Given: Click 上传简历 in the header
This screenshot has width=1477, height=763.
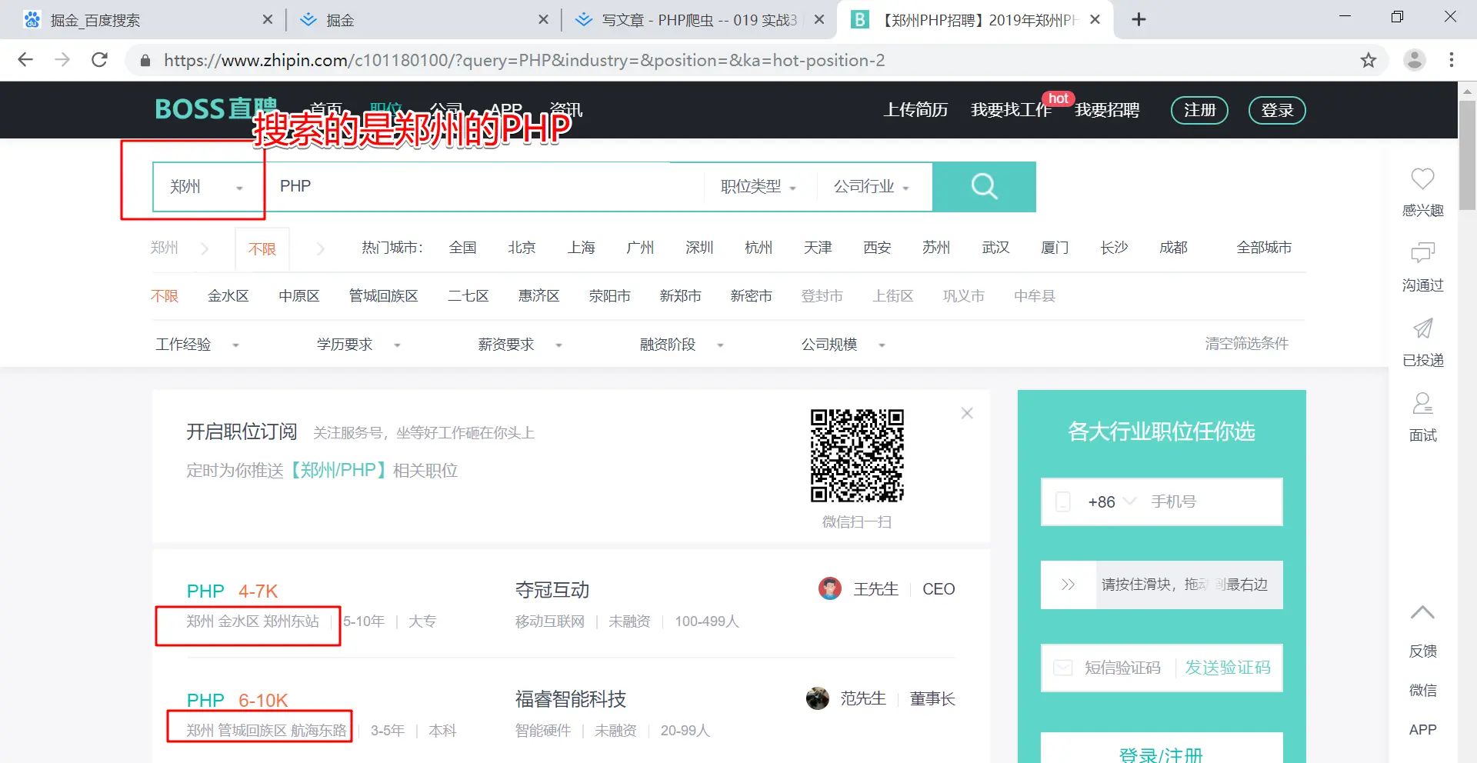Looking at the screenshot, I should [x=915, y=110].
